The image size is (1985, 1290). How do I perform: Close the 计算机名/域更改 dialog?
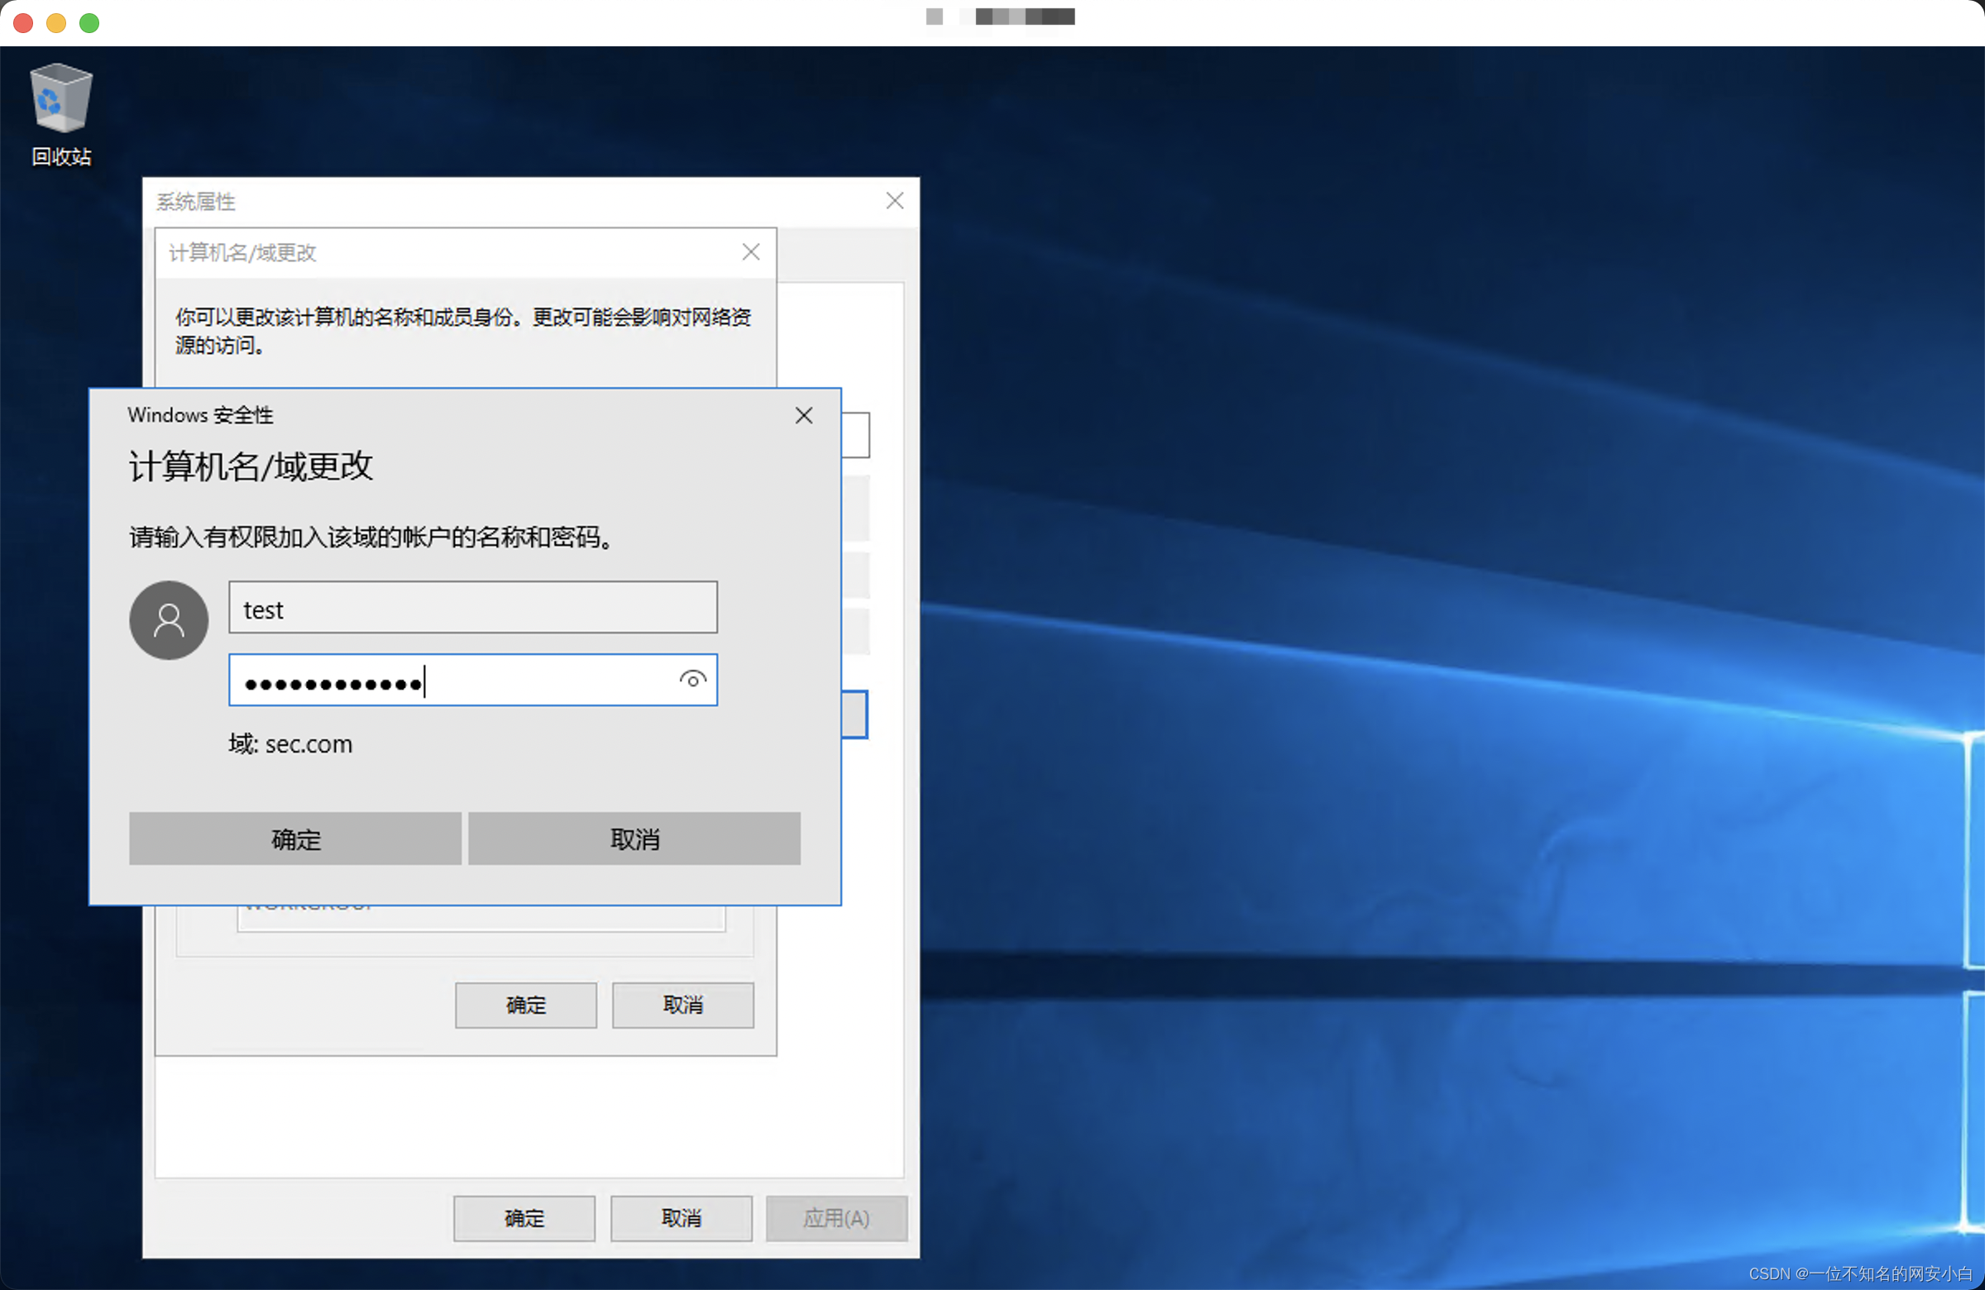pyautogui.click(x=751, y=252)
